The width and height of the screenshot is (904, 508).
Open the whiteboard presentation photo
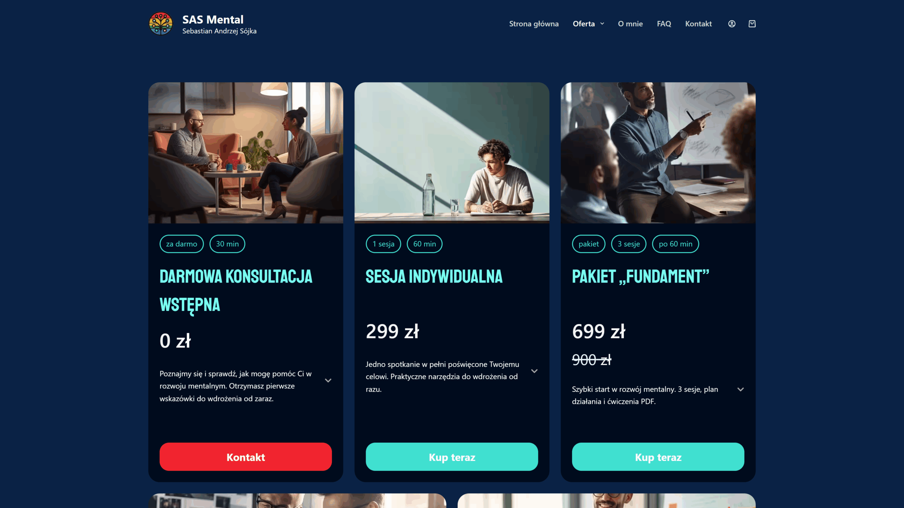pos(658,153)
